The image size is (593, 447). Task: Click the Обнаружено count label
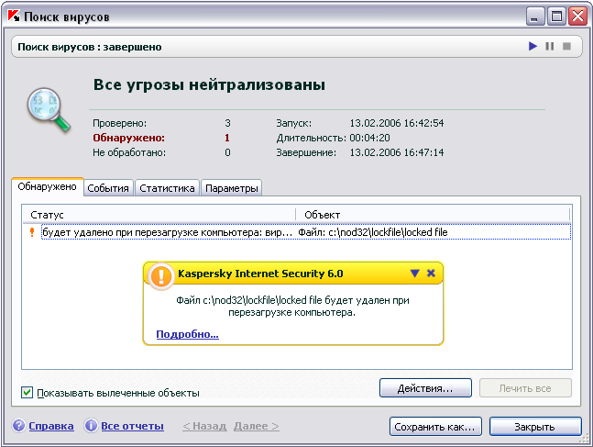click(129, 138)
